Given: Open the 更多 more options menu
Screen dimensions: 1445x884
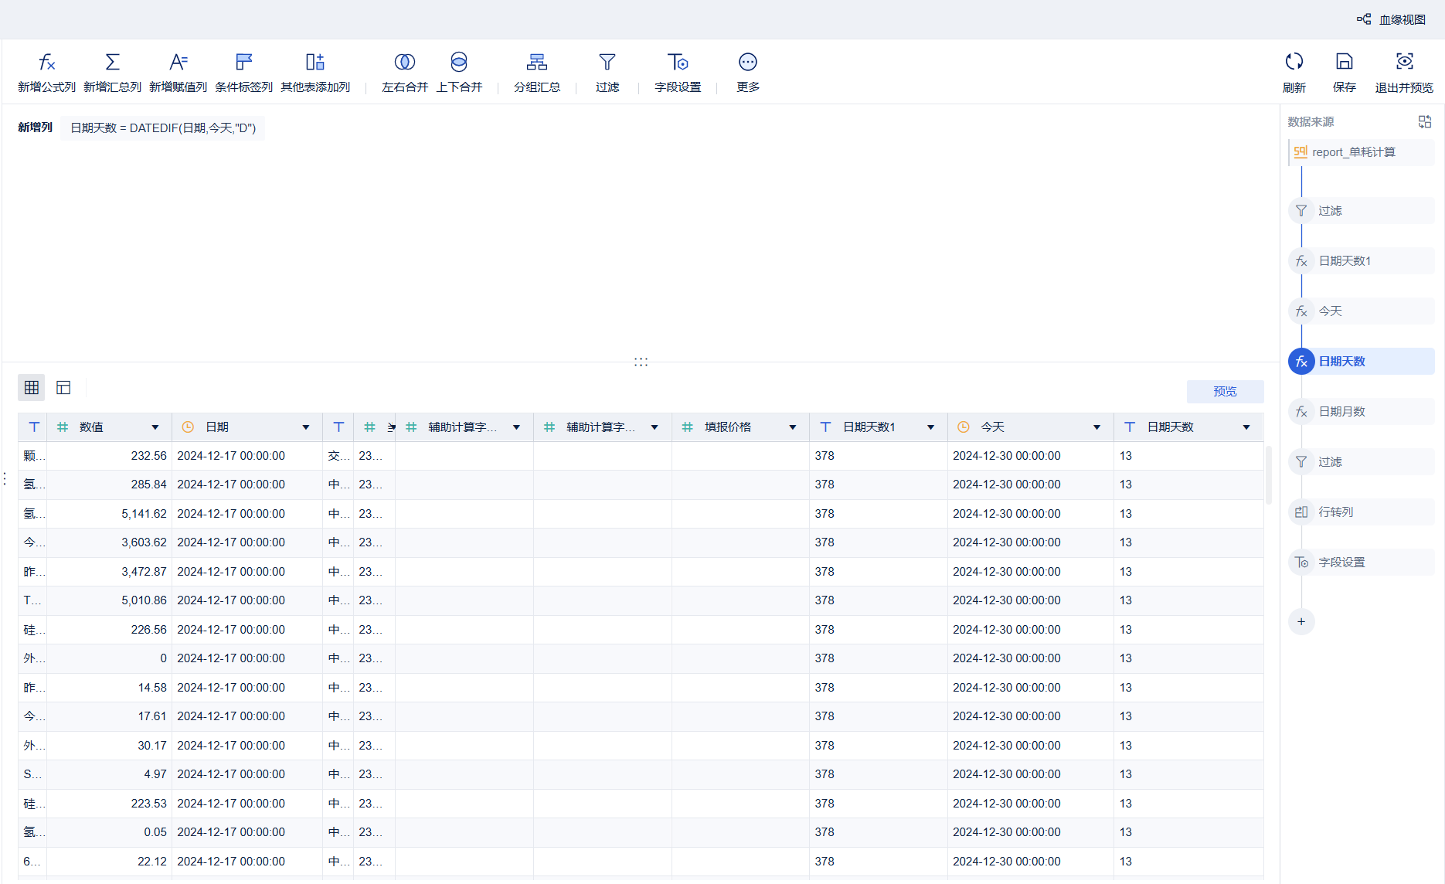Looking at the screenshot, I should (x=748, y=72).
